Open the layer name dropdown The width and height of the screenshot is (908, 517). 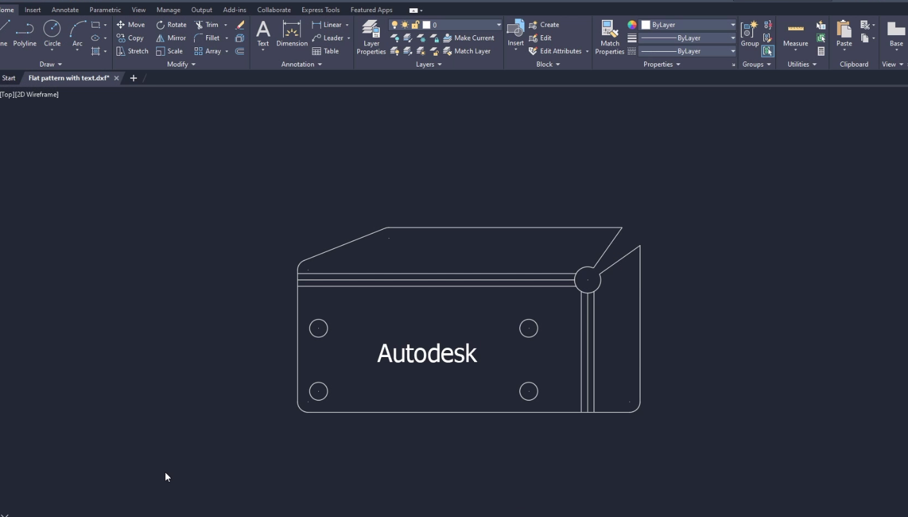[498, 25]
